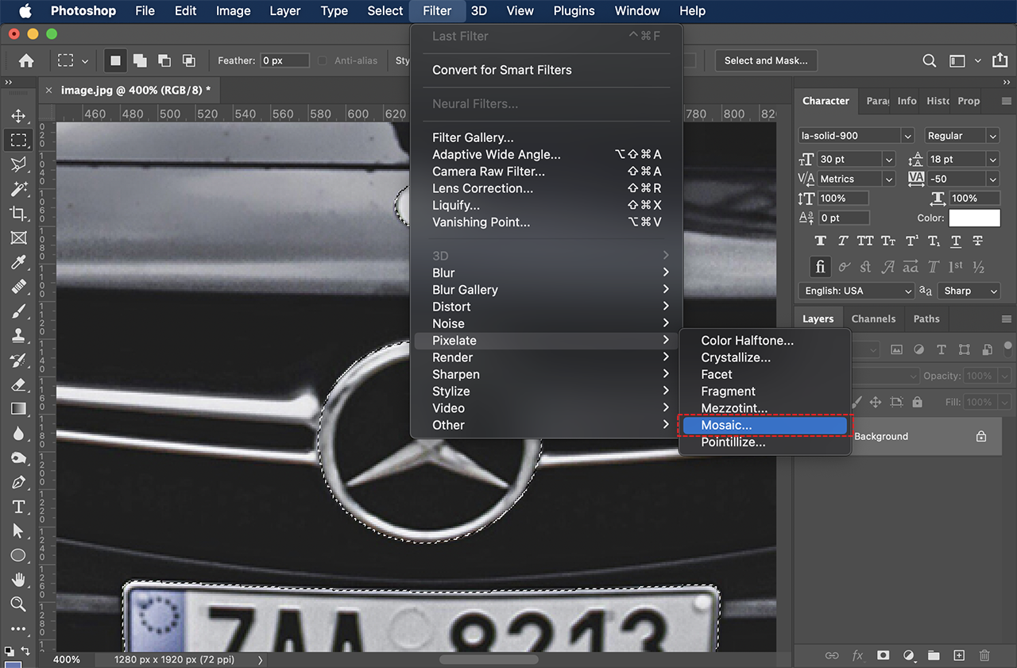Select the Move tool
This screenshot has width=1017, height=668.
pos(17,116)
